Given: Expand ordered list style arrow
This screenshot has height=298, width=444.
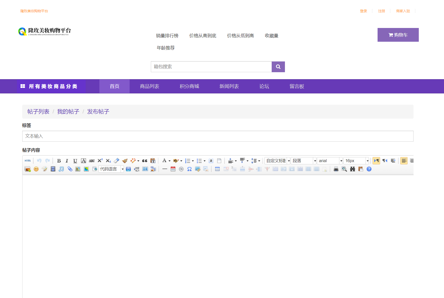Looking at the screenshot, I should [193, 161].
